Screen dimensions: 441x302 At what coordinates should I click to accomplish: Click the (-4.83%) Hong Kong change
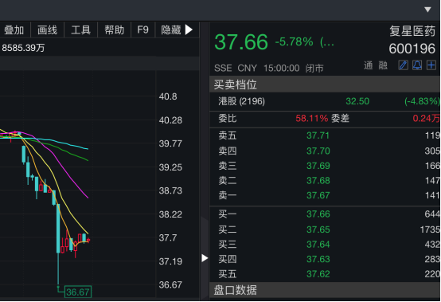point(422,101)
